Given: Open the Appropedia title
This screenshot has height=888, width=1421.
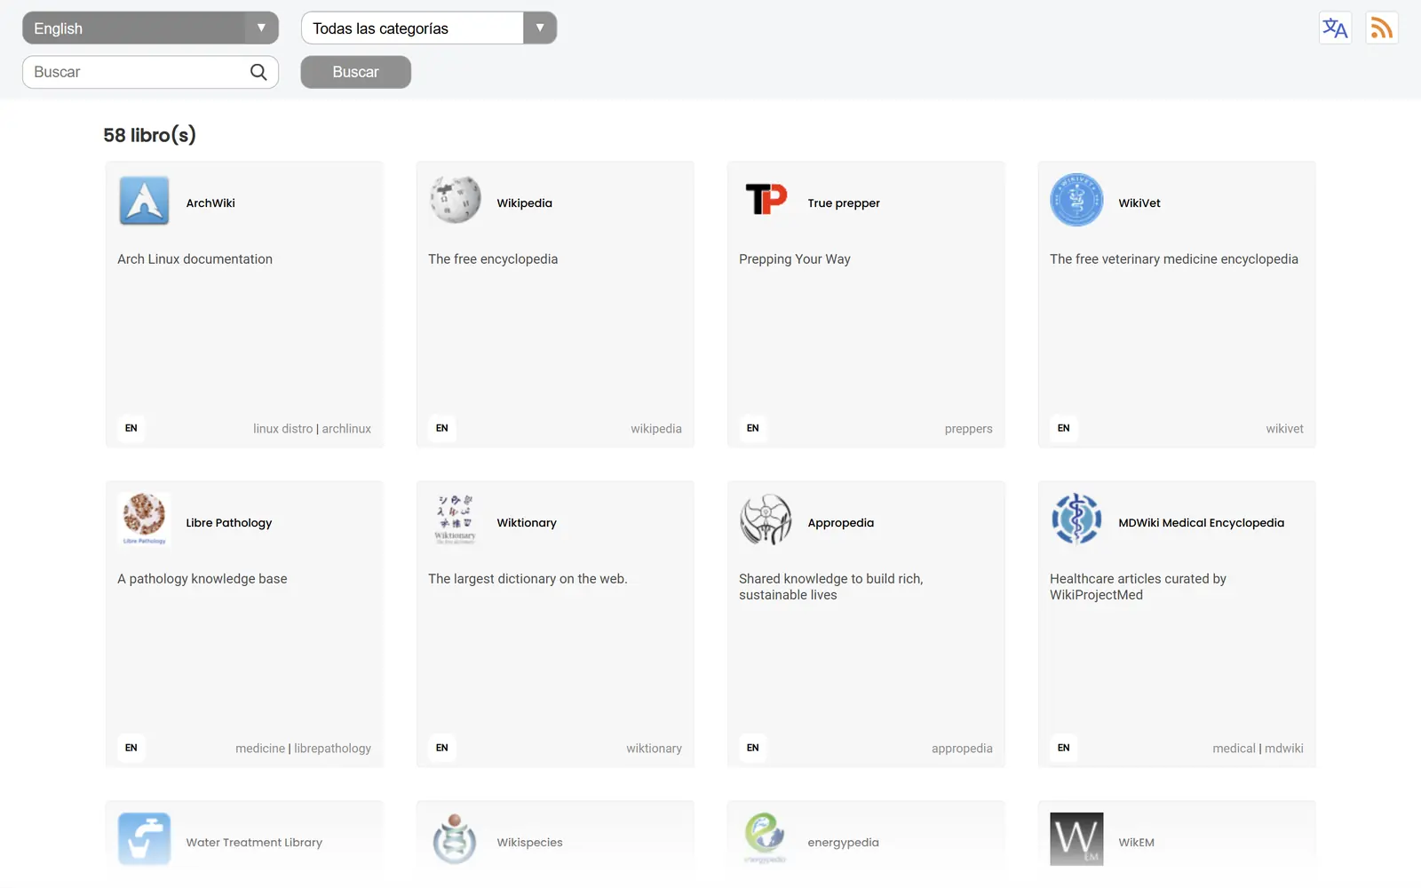Looking at the screenshot, I should point(841,523).
